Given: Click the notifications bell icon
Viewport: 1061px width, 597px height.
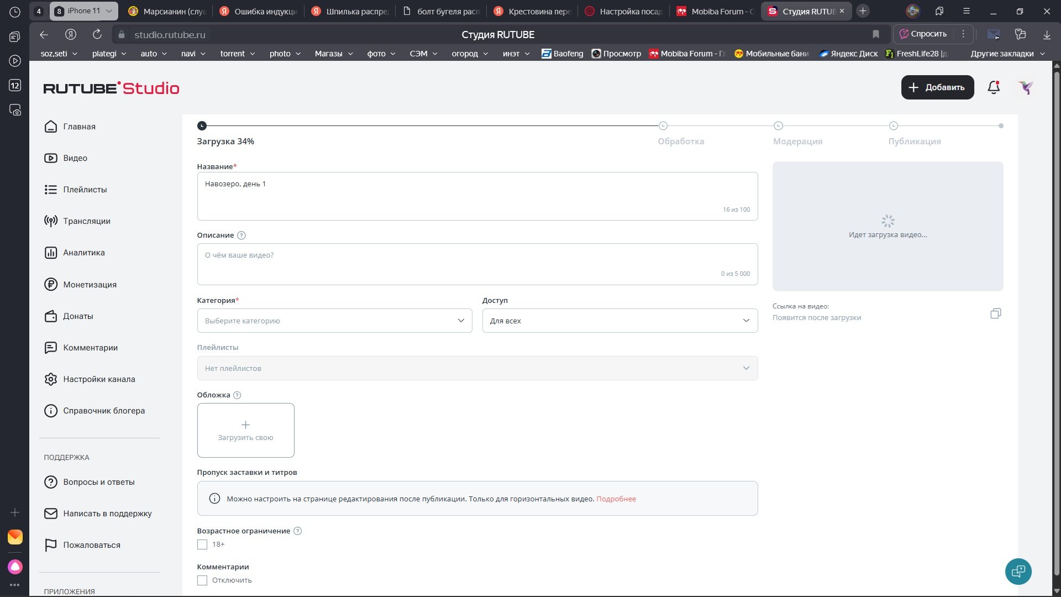Looking at the screenshot, I should (x=994, y=87).
